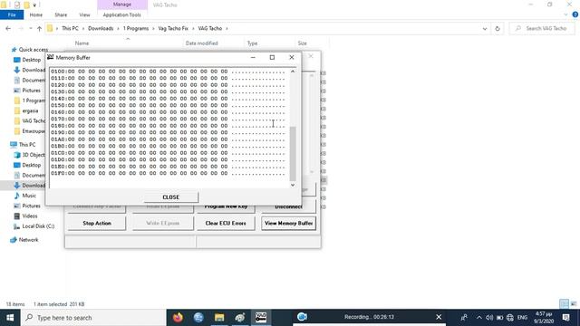Click Vag Tacho Fix breadcrumb segment

pos(173,28)
